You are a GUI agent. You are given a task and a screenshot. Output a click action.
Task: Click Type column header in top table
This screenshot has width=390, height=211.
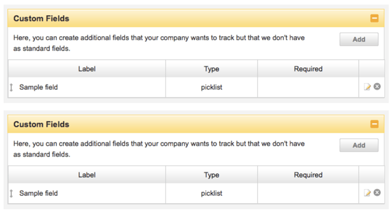[x=211, y=69]
